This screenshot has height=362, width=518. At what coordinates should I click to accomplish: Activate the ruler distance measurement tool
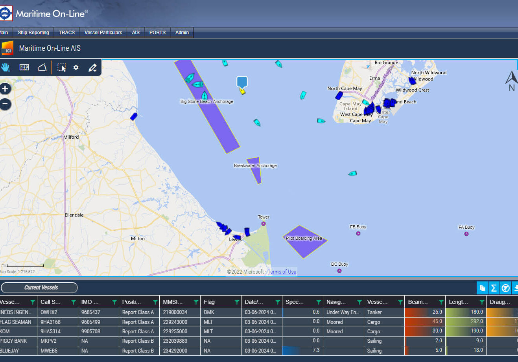[24, 68]
